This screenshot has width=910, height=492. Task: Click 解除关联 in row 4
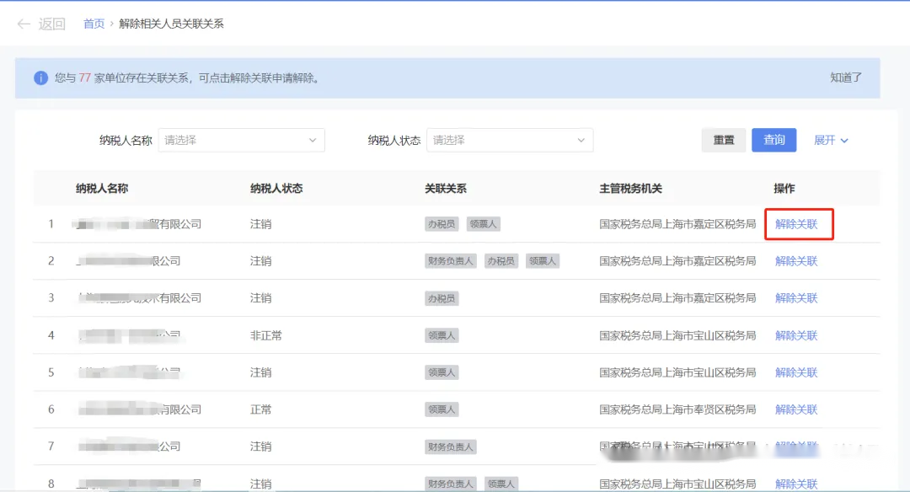(x=796, y=335)
